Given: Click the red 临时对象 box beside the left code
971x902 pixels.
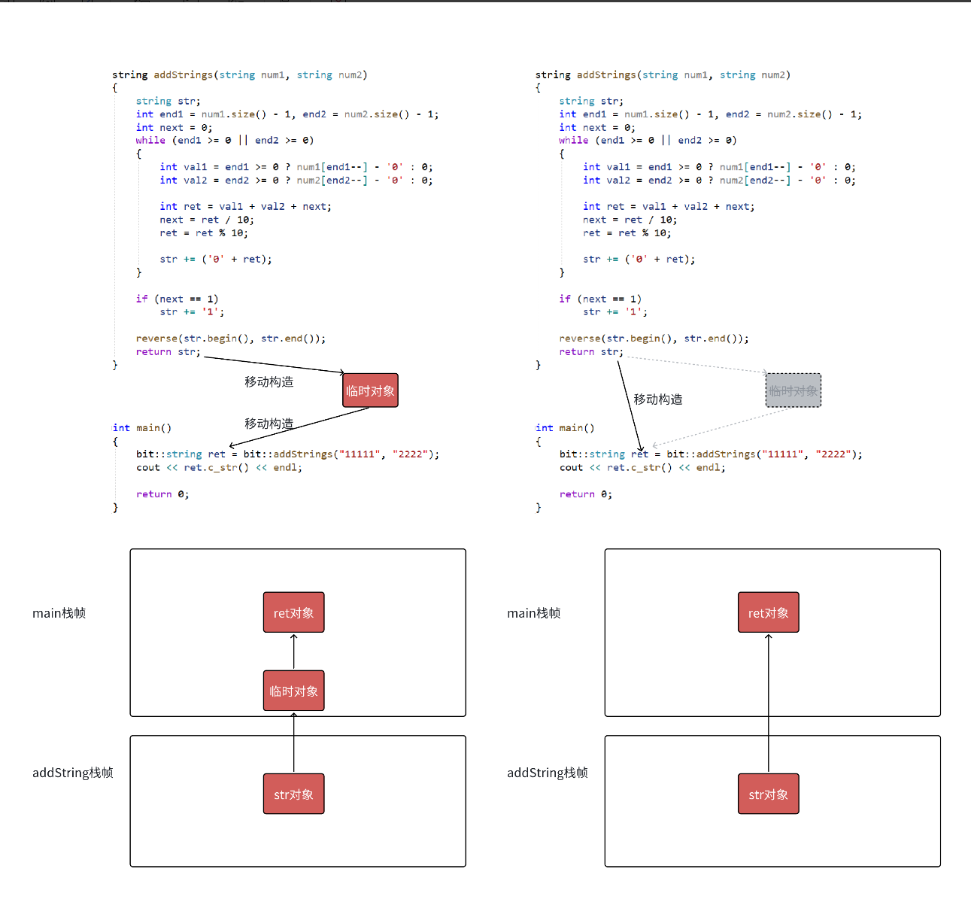Looking at the screenshot, I should (x=370, y=390).
